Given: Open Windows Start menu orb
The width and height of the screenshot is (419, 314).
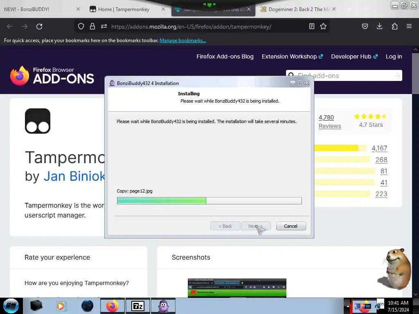Looking at the screenshot, I should (11, 306).
